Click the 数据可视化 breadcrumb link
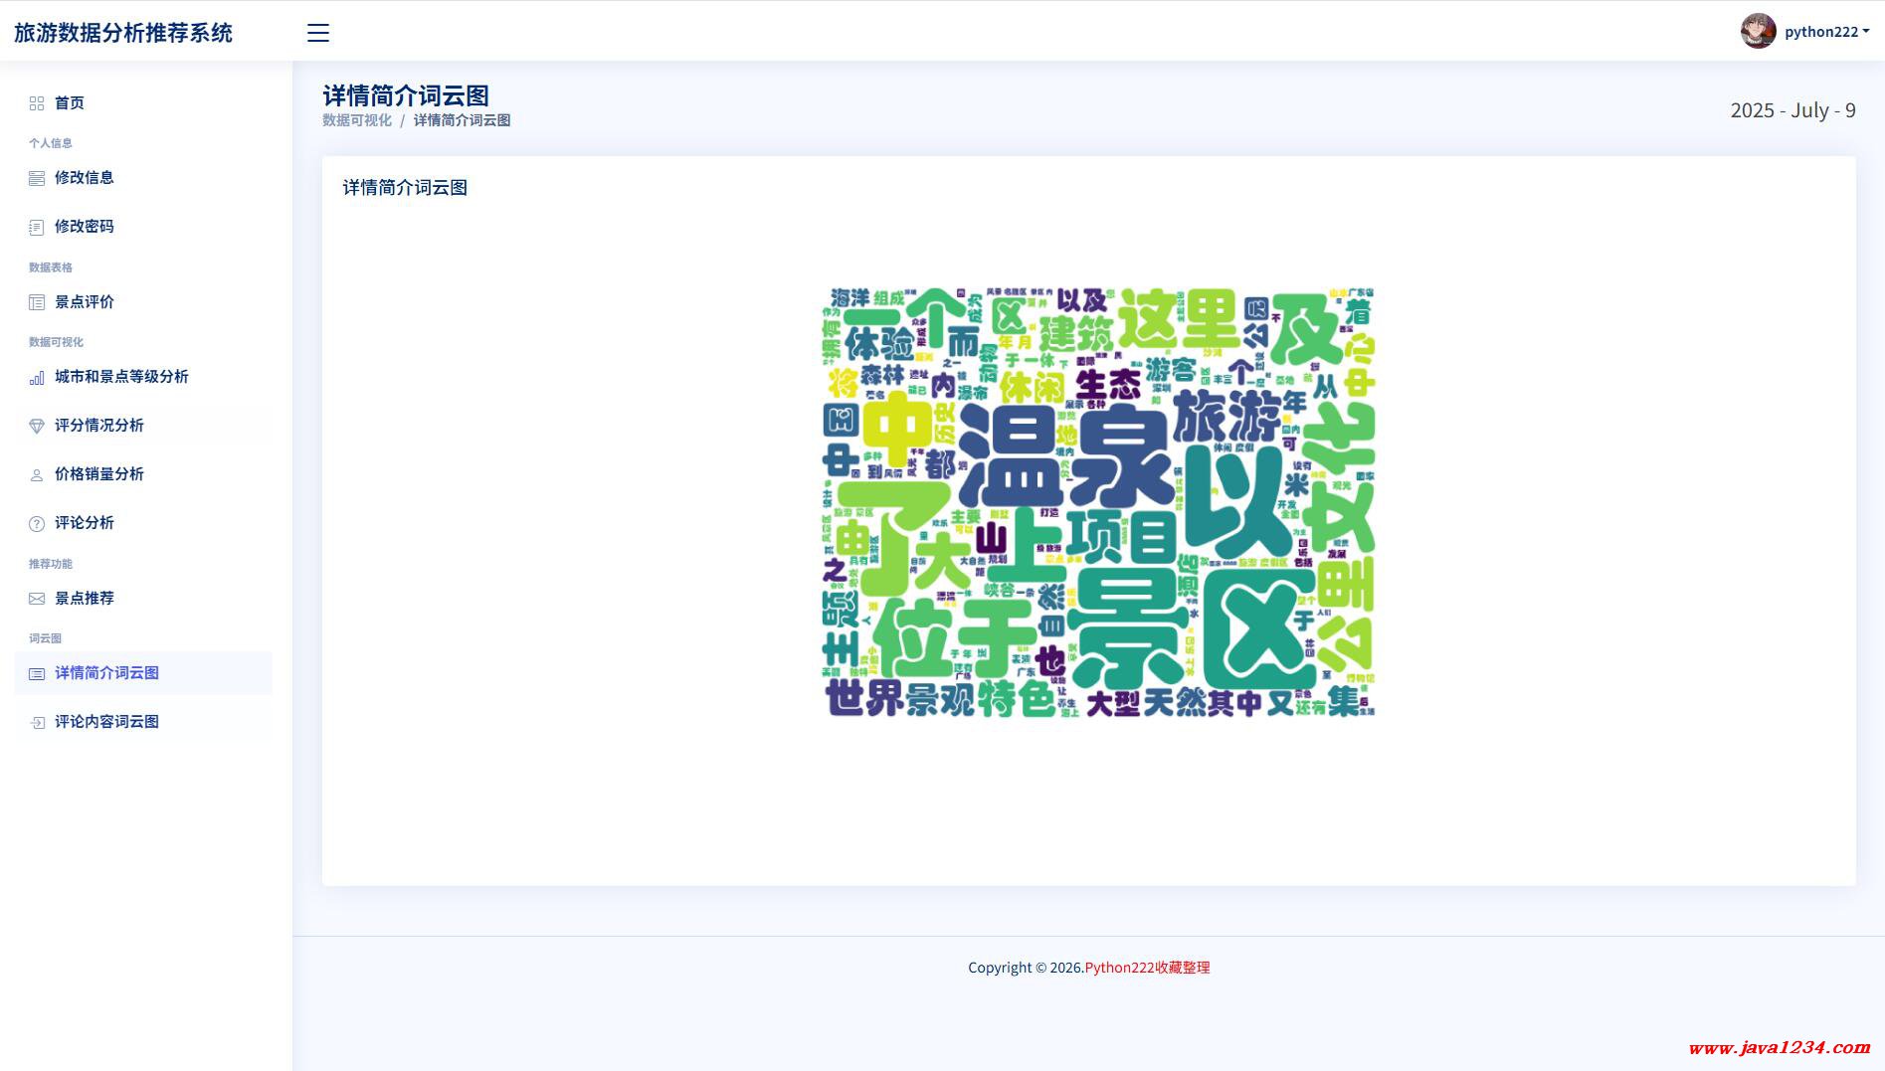The image size is (1885, 1071). coord(357,120)
